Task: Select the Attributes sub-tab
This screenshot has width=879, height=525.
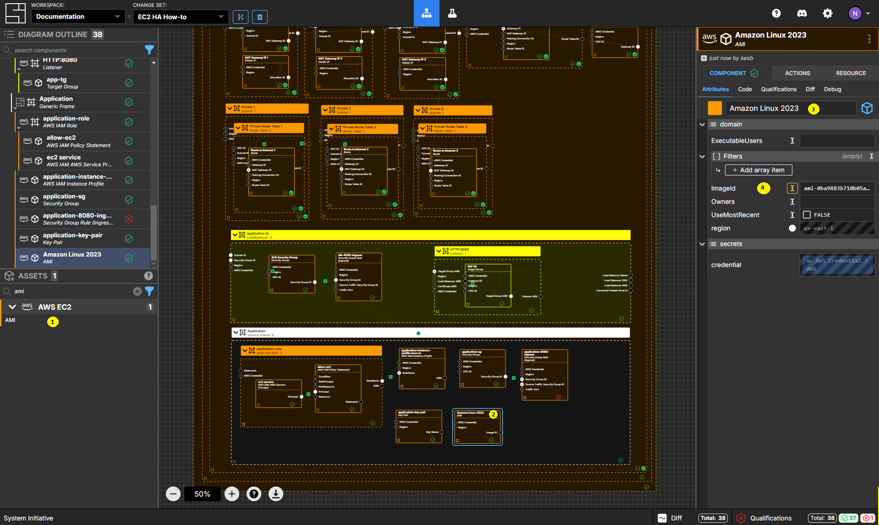Action: [x=715, y=89]
